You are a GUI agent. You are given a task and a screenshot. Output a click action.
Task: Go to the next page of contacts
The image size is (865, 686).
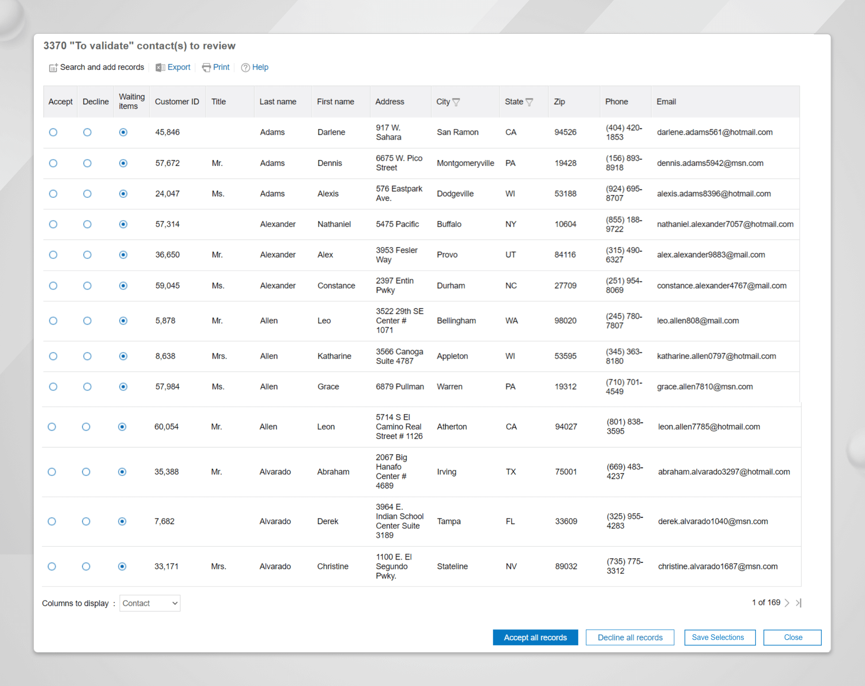pyautogui.click(x=787, y=603)
